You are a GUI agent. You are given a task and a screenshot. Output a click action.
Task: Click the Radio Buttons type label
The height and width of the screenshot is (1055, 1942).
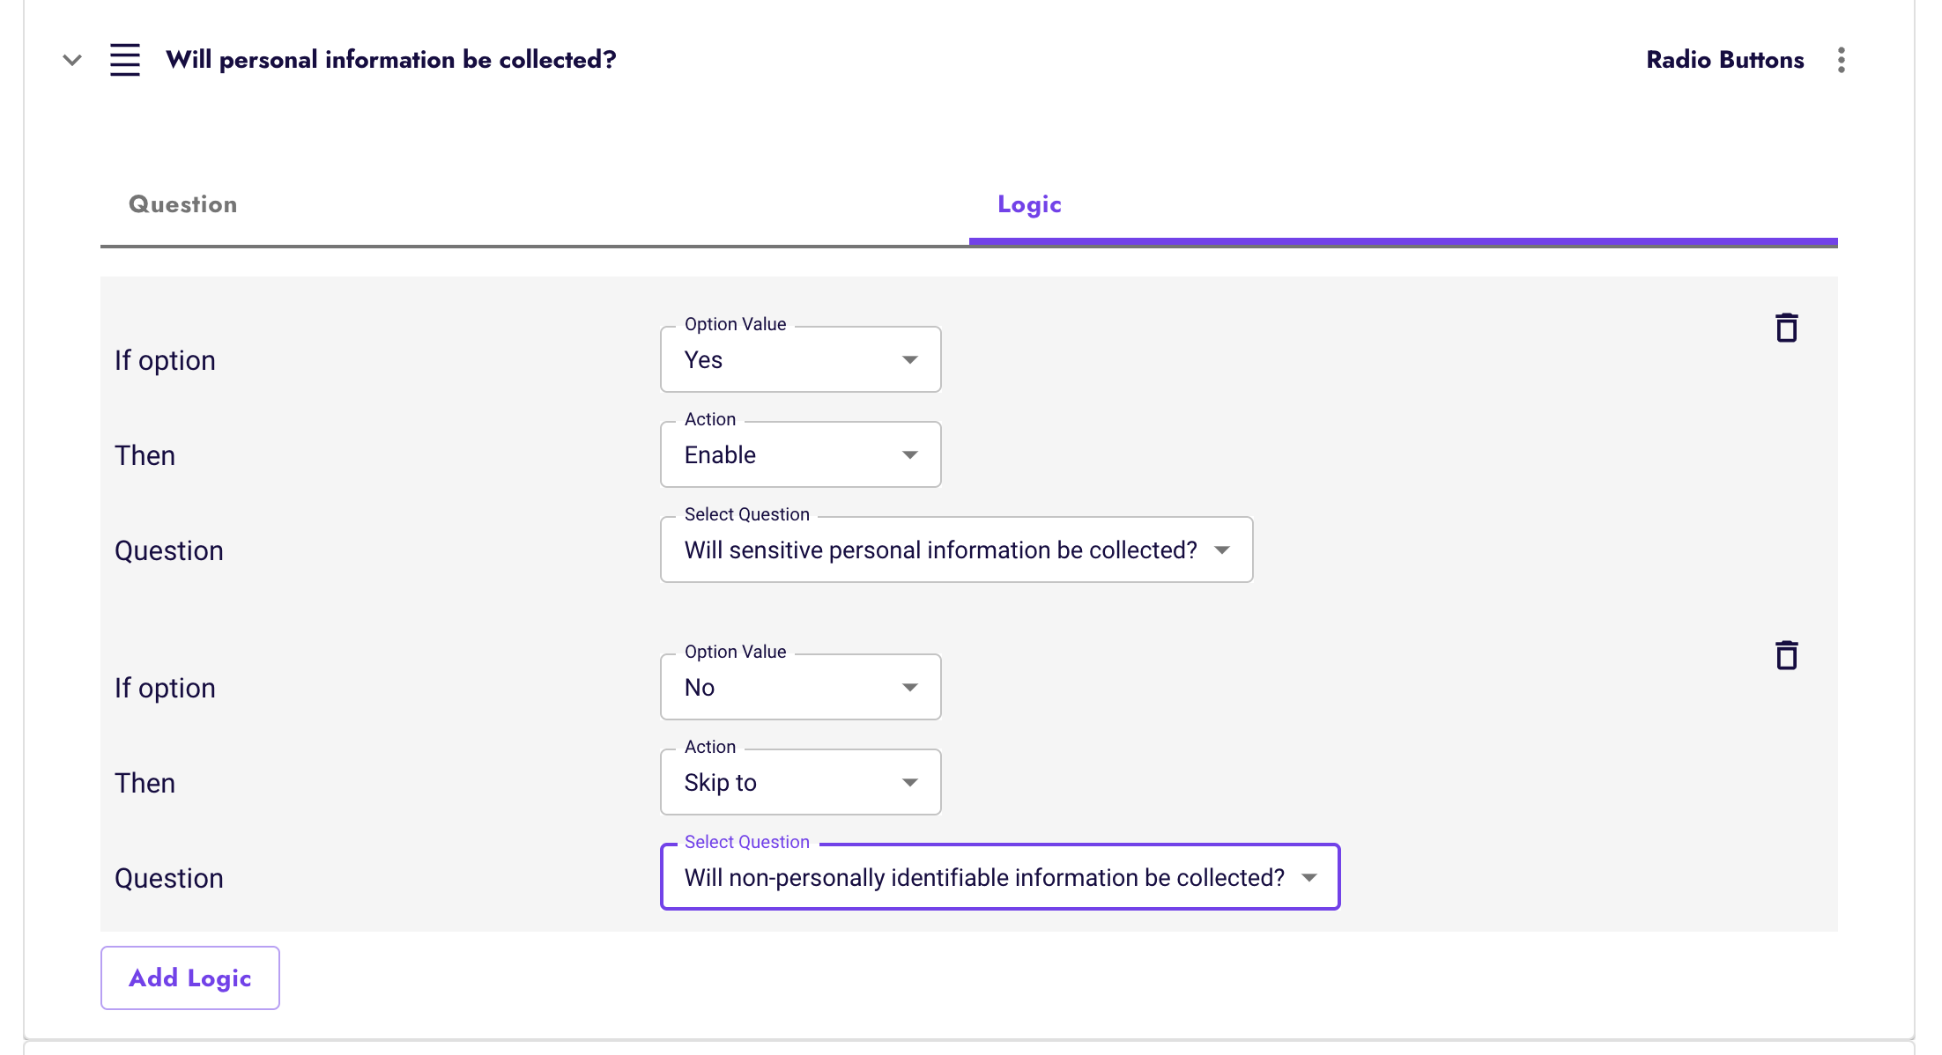coord(1723,59)
